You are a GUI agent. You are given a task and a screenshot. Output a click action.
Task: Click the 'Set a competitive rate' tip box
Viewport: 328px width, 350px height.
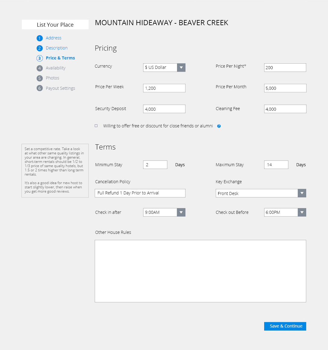coord(55,171)
